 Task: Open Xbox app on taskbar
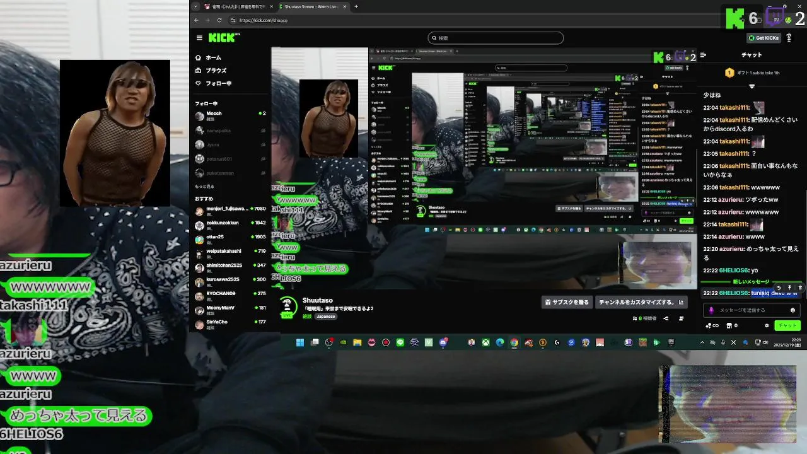(486, 342)
